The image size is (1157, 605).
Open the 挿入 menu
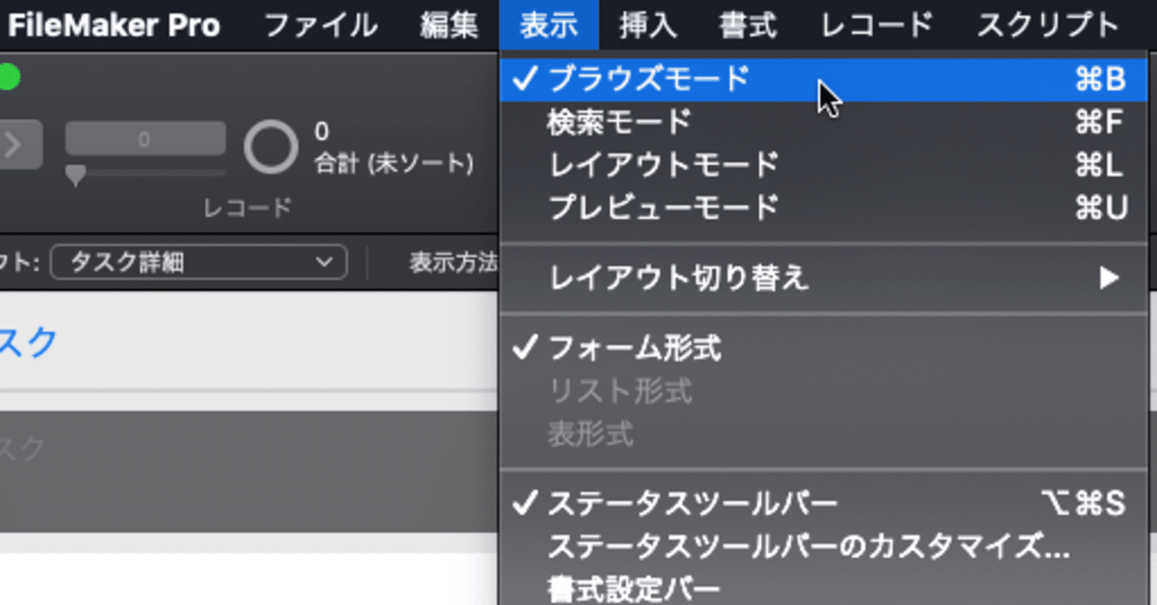pos(648,25)
